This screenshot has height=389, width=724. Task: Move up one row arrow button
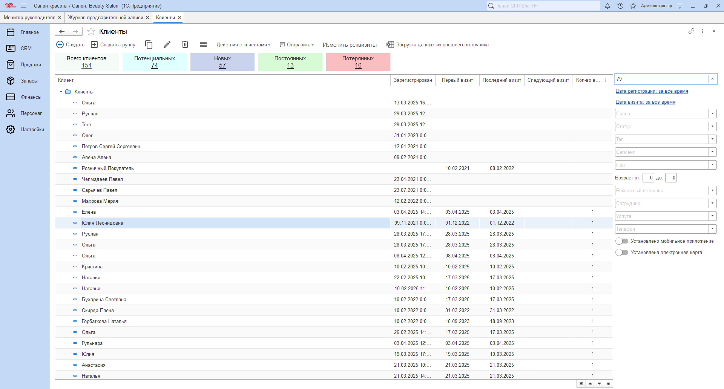point(590,383)
